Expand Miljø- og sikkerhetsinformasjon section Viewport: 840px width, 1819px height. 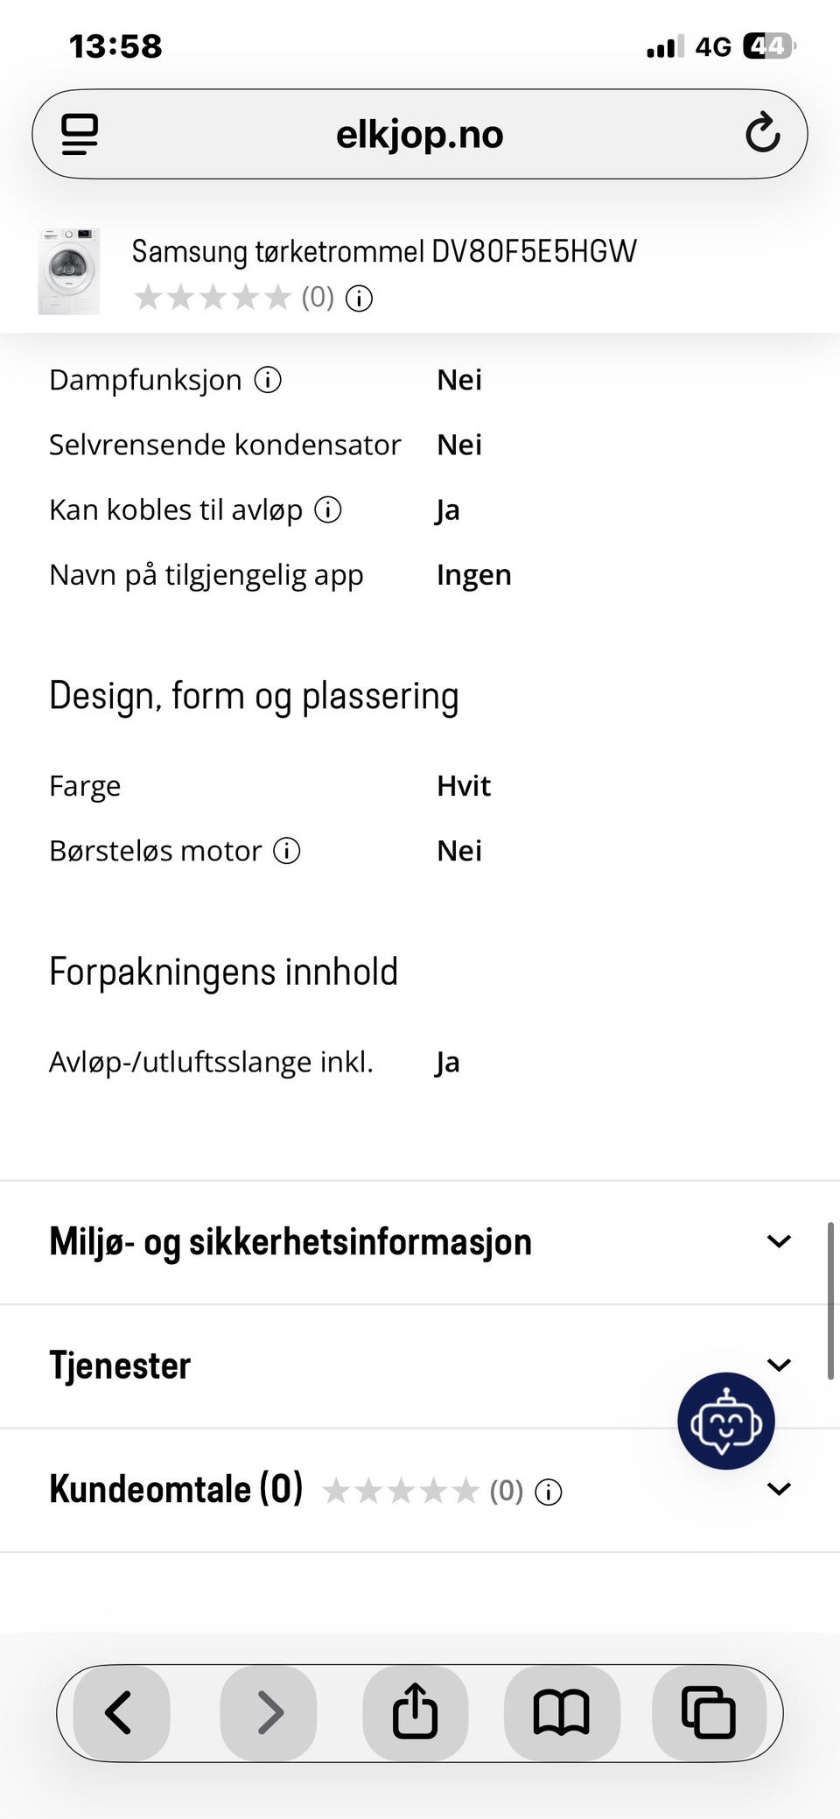420,1242
